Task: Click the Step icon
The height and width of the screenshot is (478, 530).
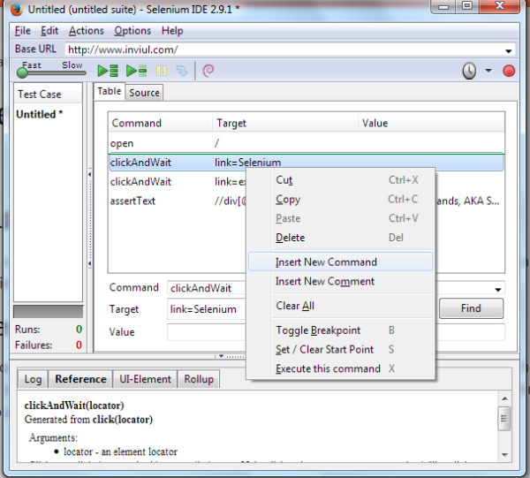Action: point(182,71)
